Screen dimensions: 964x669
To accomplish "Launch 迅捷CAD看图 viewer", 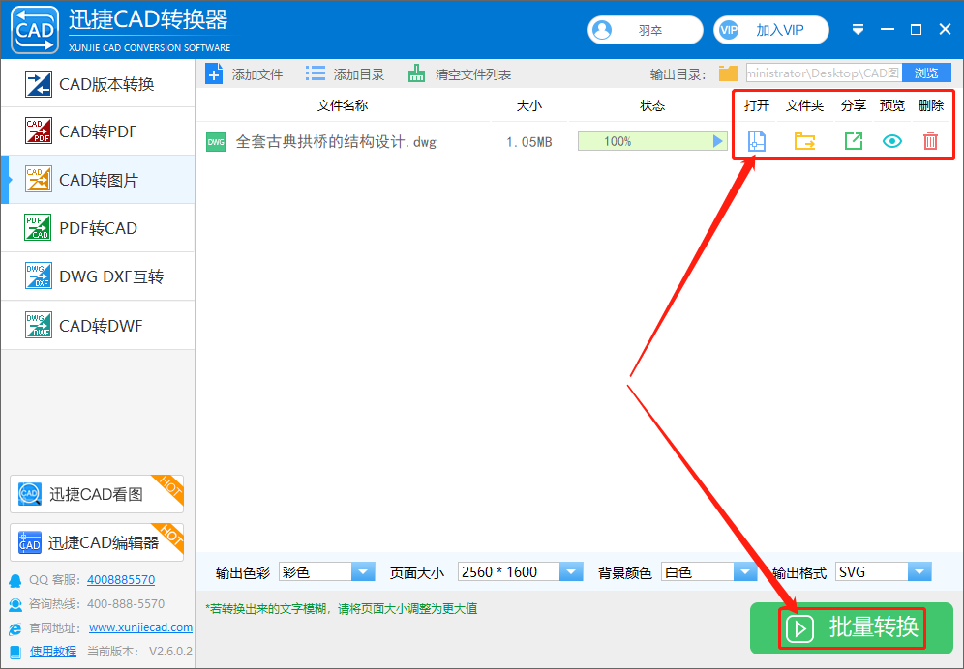I will point(97,494).
